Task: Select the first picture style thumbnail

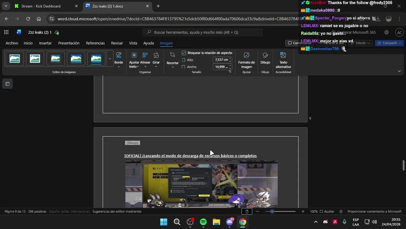Action: (x=15, y=59)
